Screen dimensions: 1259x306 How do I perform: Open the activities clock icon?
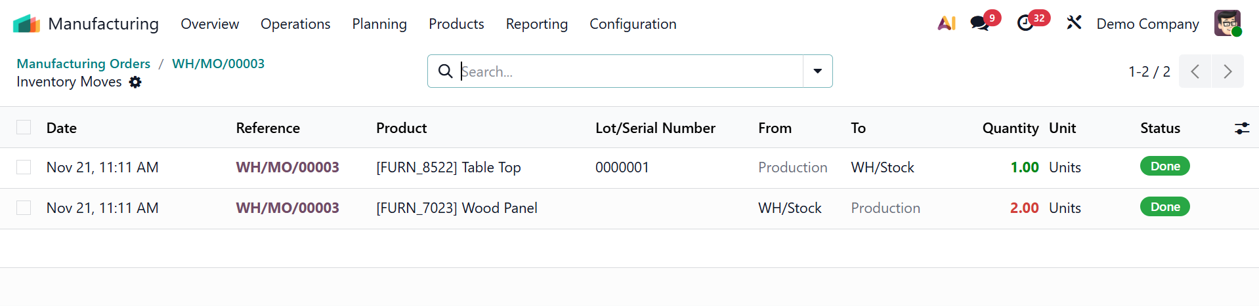[1025, 24]
